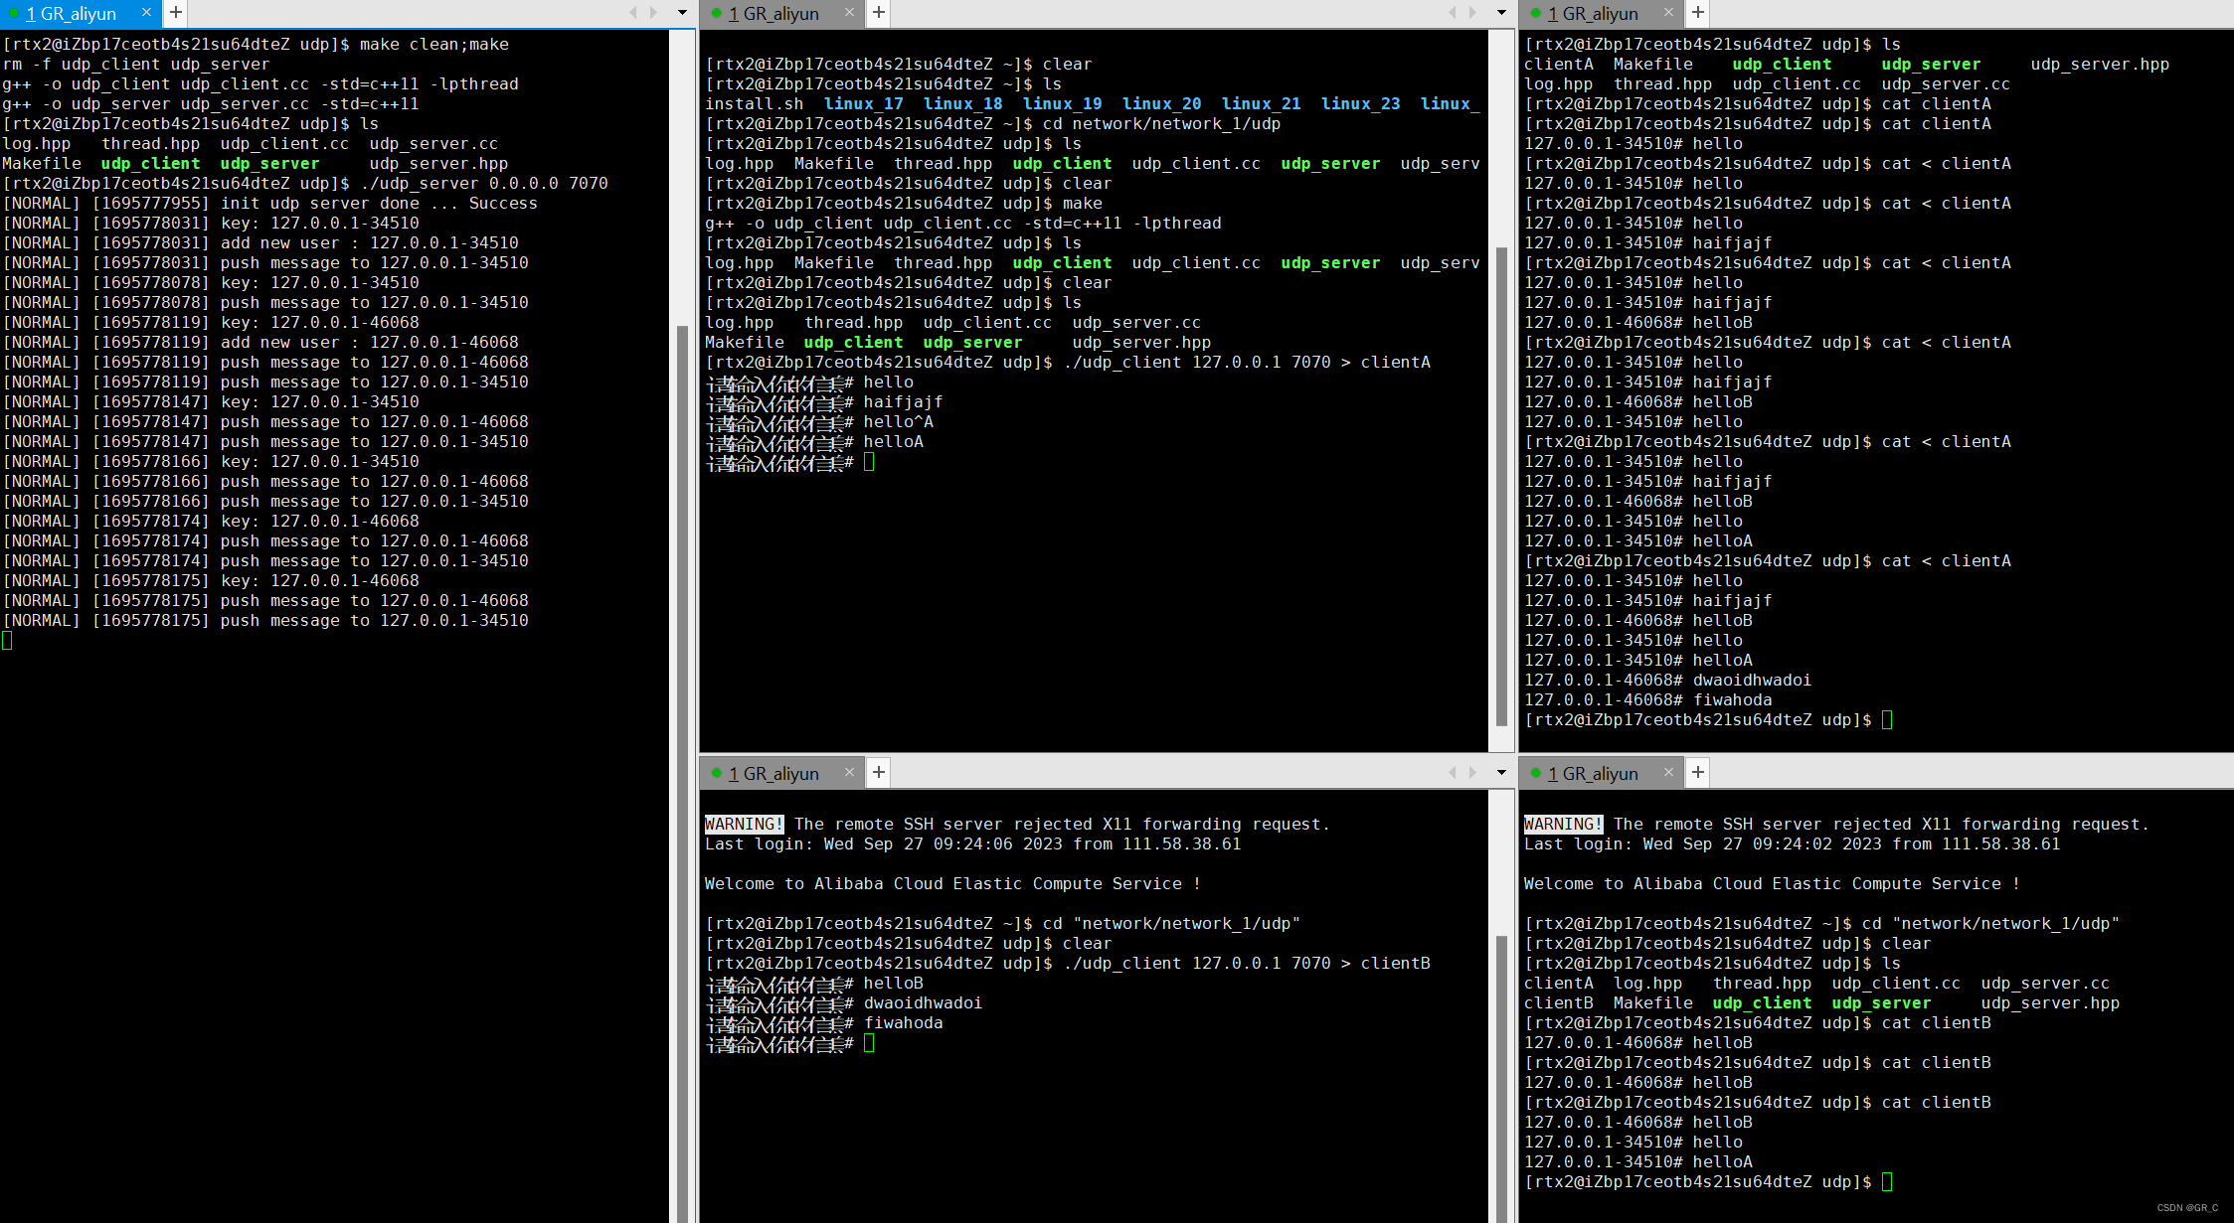Screen dimensions: 2234x1223
Task: Click the left tab-scroll arrow in clientA sender pane
Action: (1453, 13)
